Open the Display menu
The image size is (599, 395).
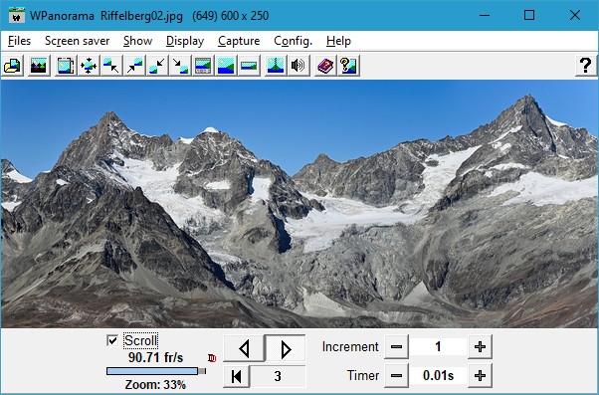coord(185,41)
